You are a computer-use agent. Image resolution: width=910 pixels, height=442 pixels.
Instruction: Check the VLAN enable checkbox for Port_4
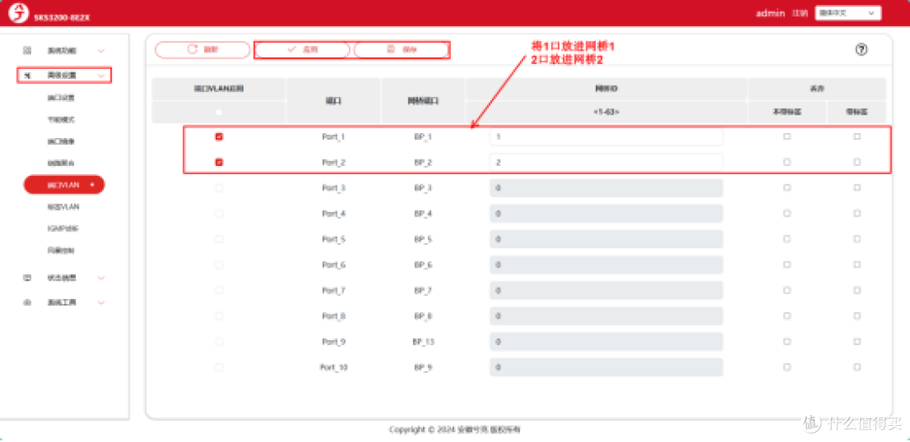pos(219,214)
